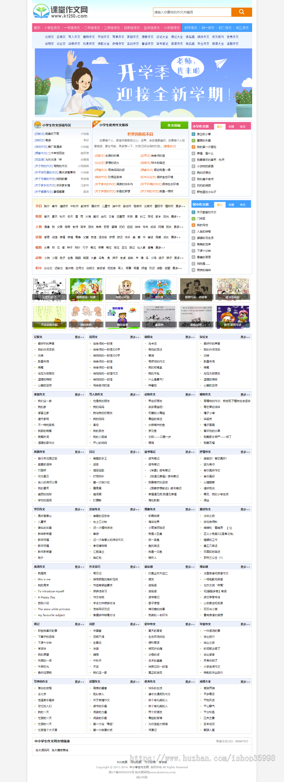Open 小学生作文 in the navigation bar

[52, 28]
